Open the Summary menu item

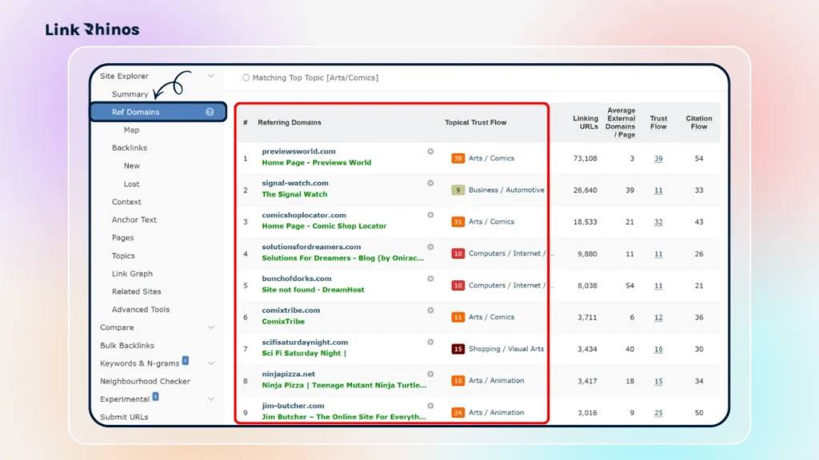point(130,94)
